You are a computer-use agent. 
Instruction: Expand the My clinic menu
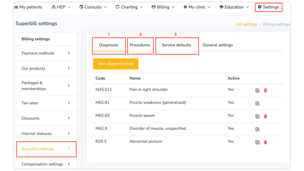[x=197, y=7]
